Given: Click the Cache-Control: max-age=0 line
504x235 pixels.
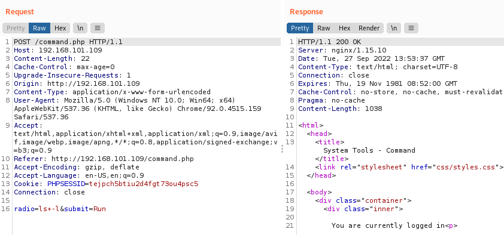Looking at the screenshot, I should coord(64,67).
